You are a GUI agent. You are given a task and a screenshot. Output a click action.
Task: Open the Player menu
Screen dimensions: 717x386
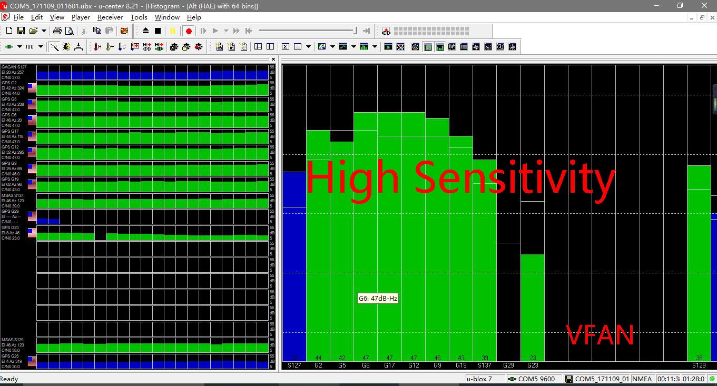click(x=81, y=17)
